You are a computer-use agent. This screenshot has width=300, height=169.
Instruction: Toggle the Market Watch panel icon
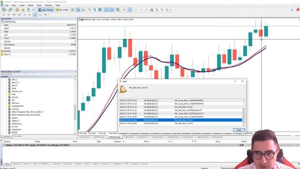17,9
